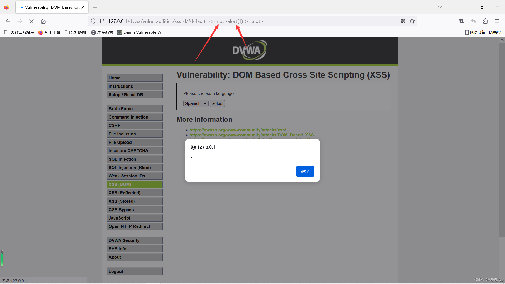505x284 pixels.
Task: Click the DVWA home navigation icon
Action: point(134,78)
